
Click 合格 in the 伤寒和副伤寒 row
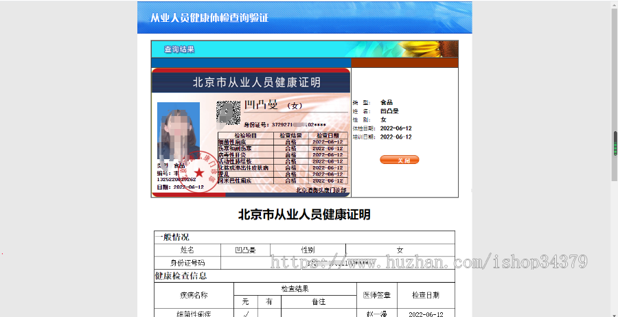(x=291, y=148)
